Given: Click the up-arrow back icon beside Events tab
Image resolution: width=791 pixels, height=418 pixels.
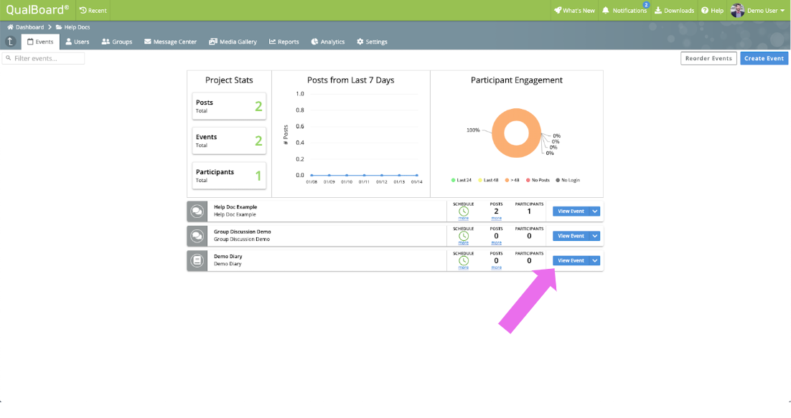Looking at the screenshot, I should point(10,42).
